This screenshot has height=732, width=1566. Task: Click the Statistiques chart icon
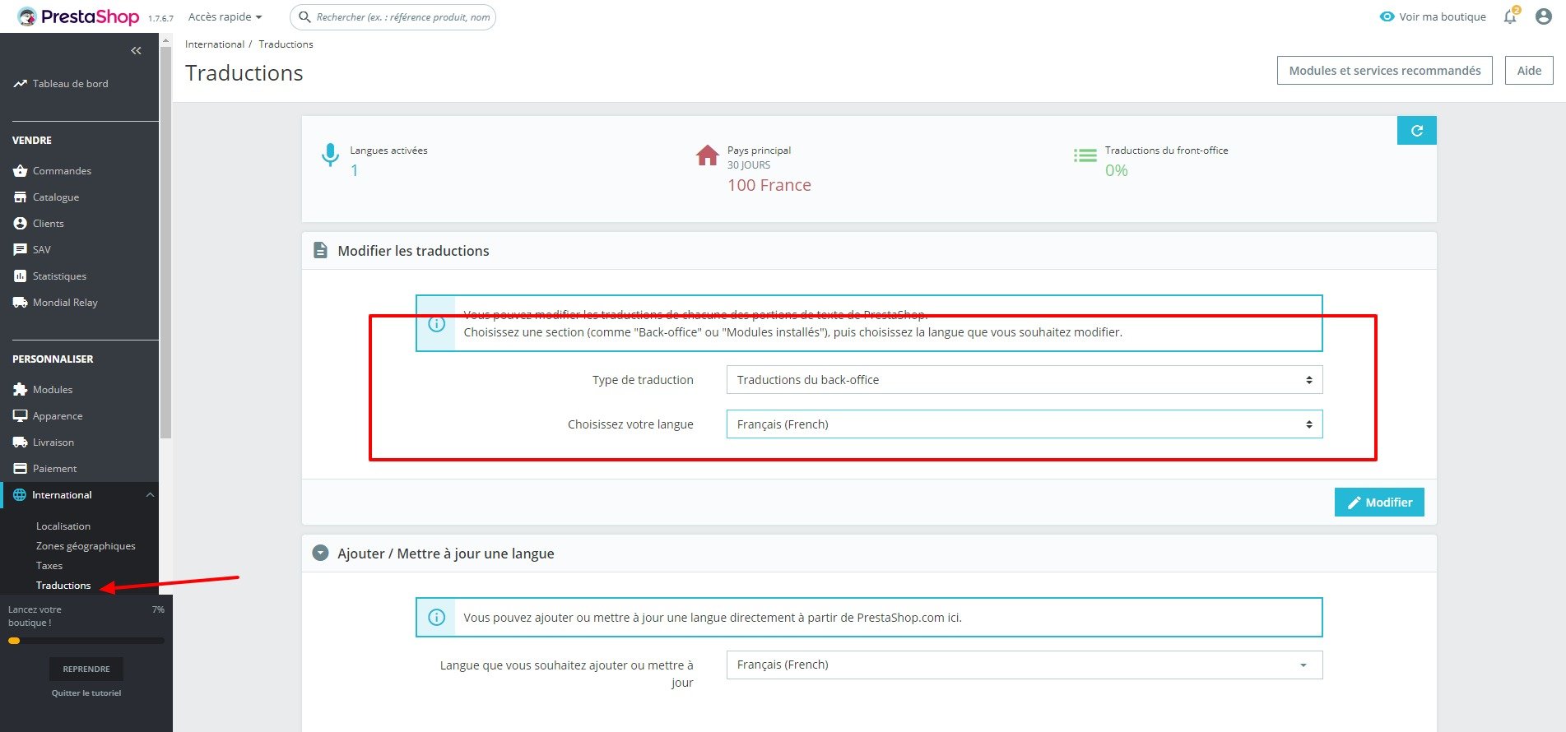pyautogui.click(x=21, y=276)
